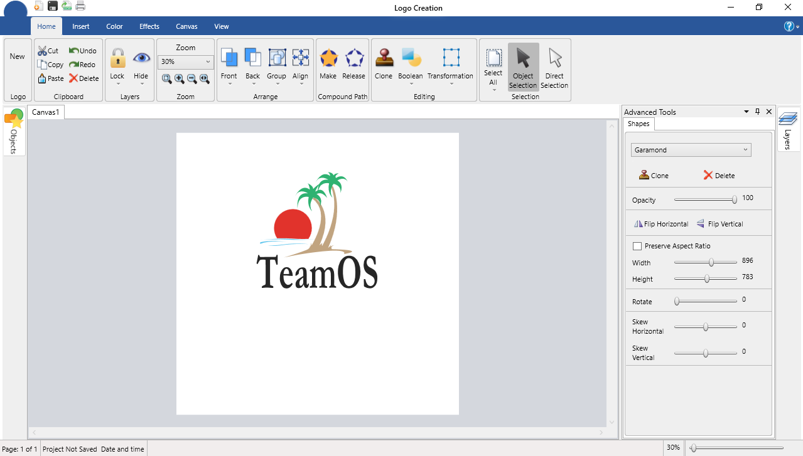803x456 pixels.
Task: Make compound path with star icon
Action: coord(328,59)
